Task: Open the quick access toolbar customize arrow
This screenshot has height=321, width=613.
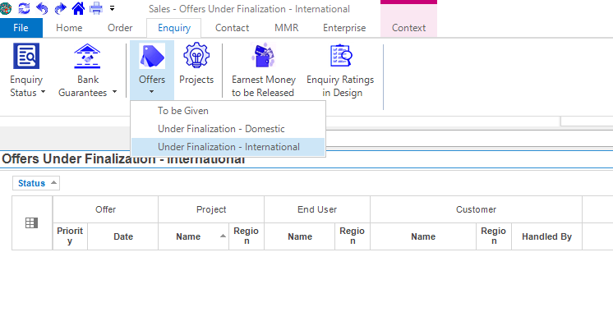Action: (x=113, y=8)
